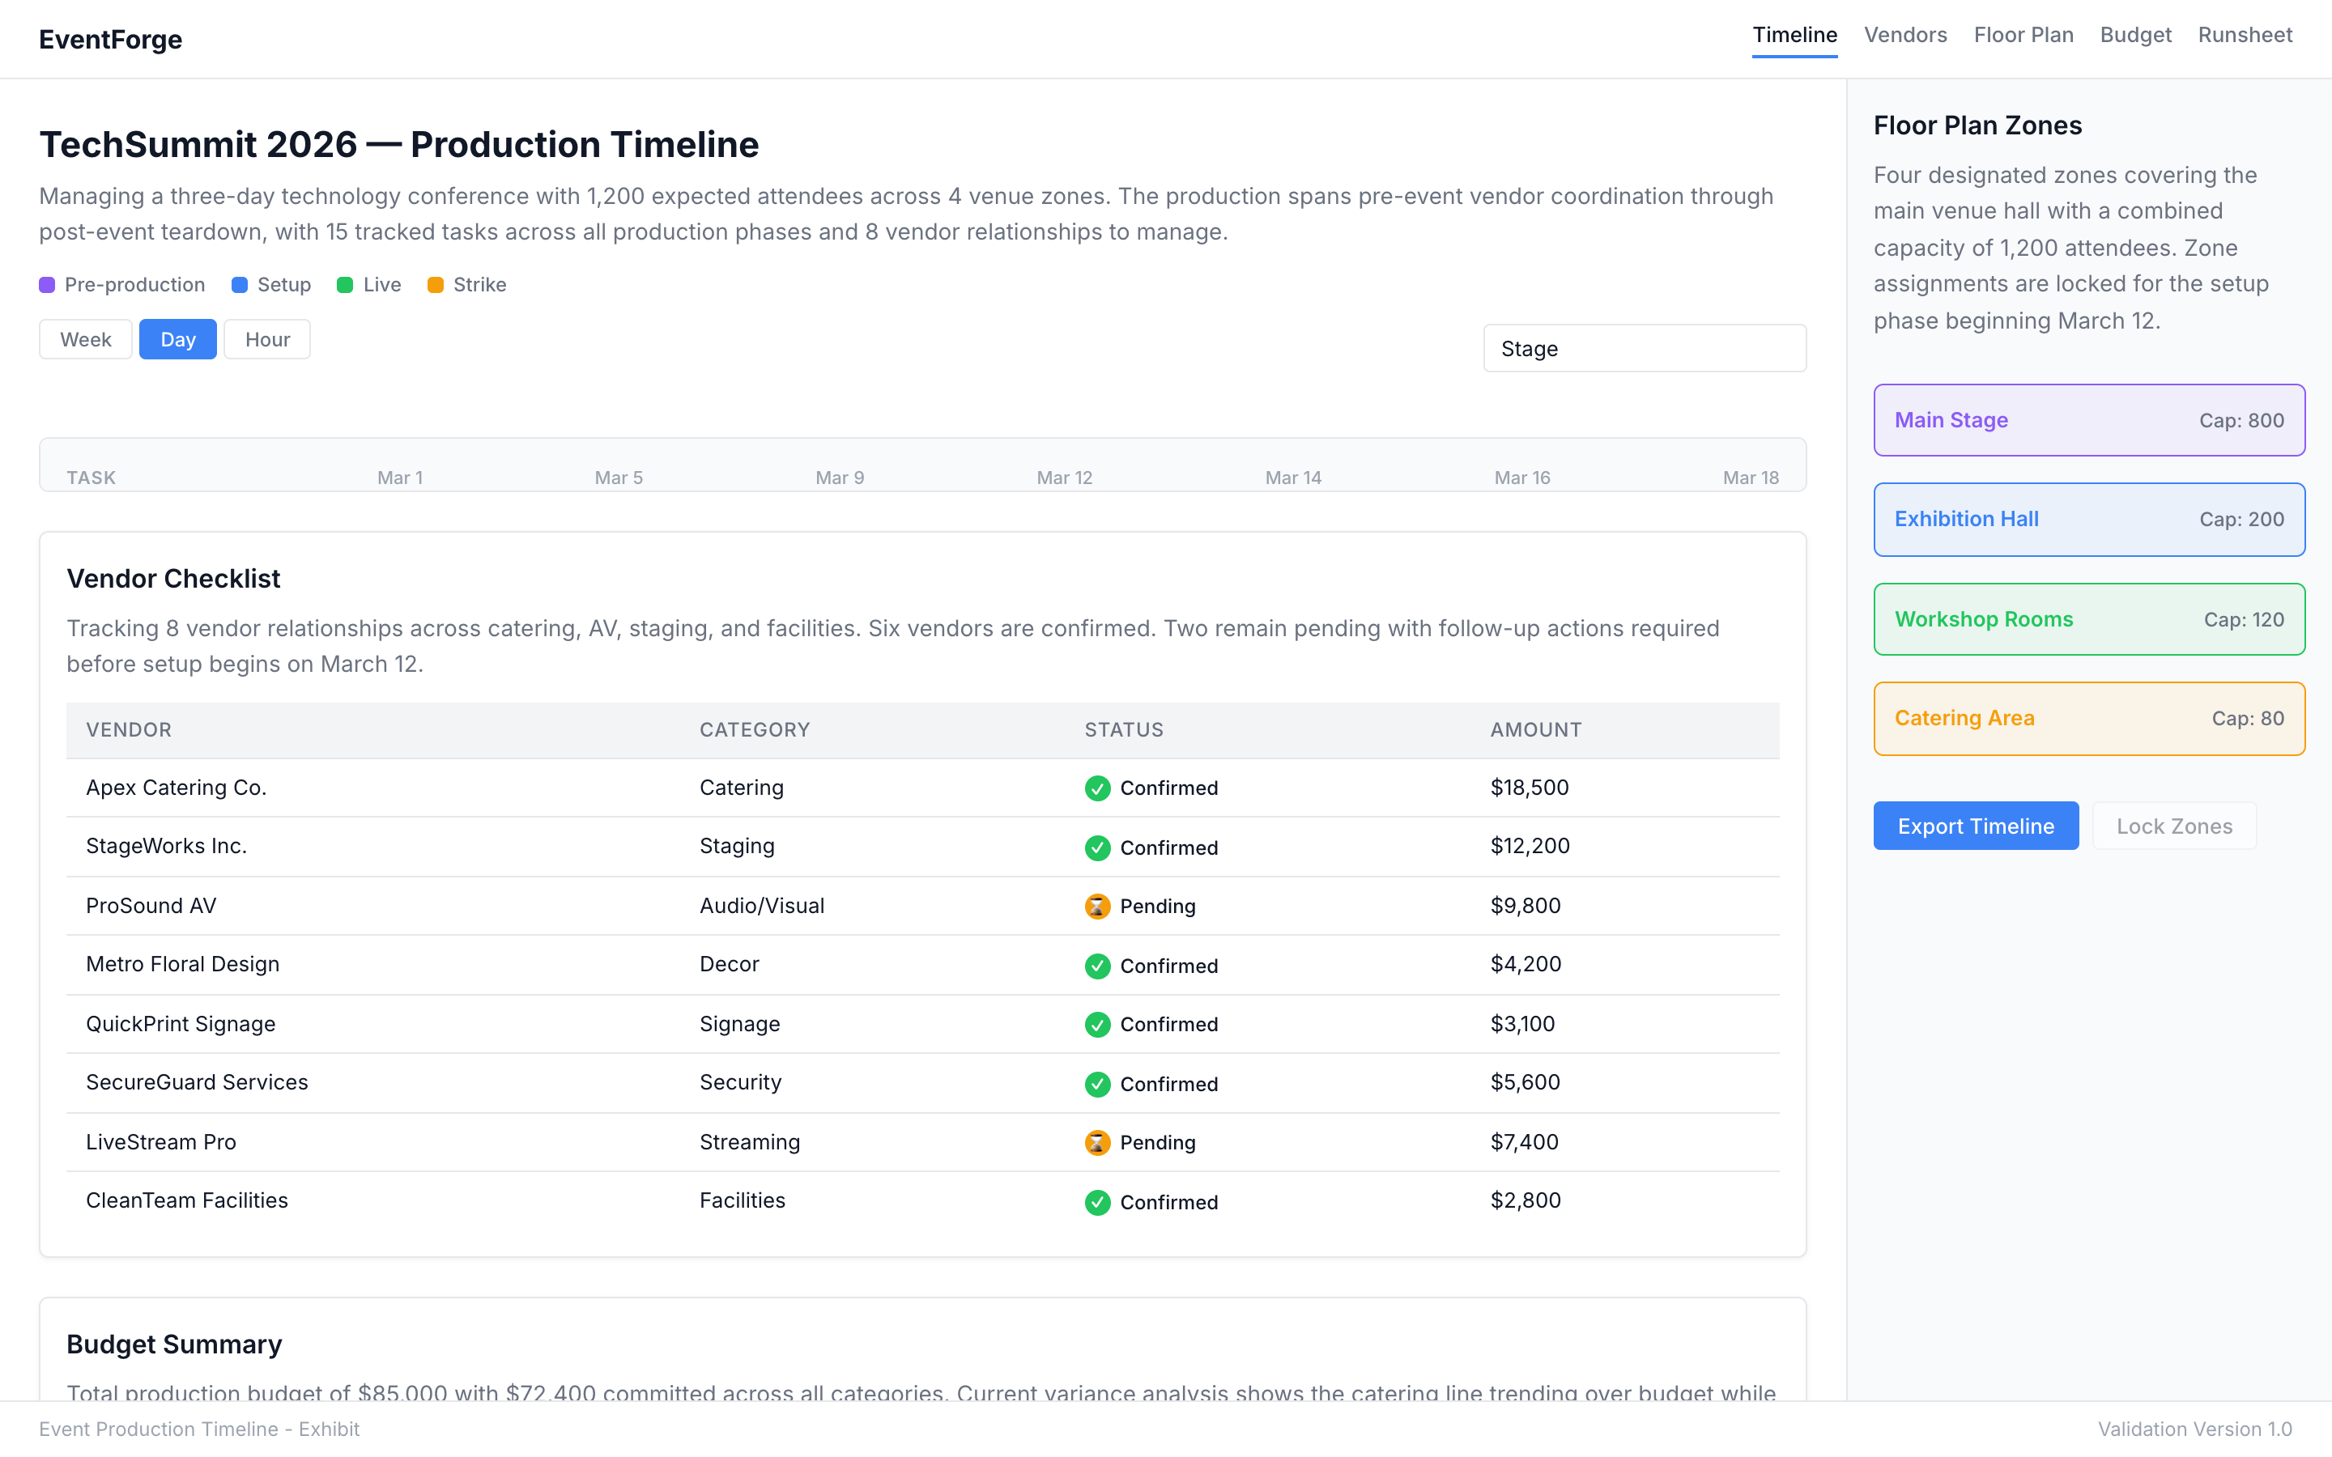The width and height of the screenshot is (2332, 1457).
Task: Switch timeline view to Week
Action: [x=85, y=339]
